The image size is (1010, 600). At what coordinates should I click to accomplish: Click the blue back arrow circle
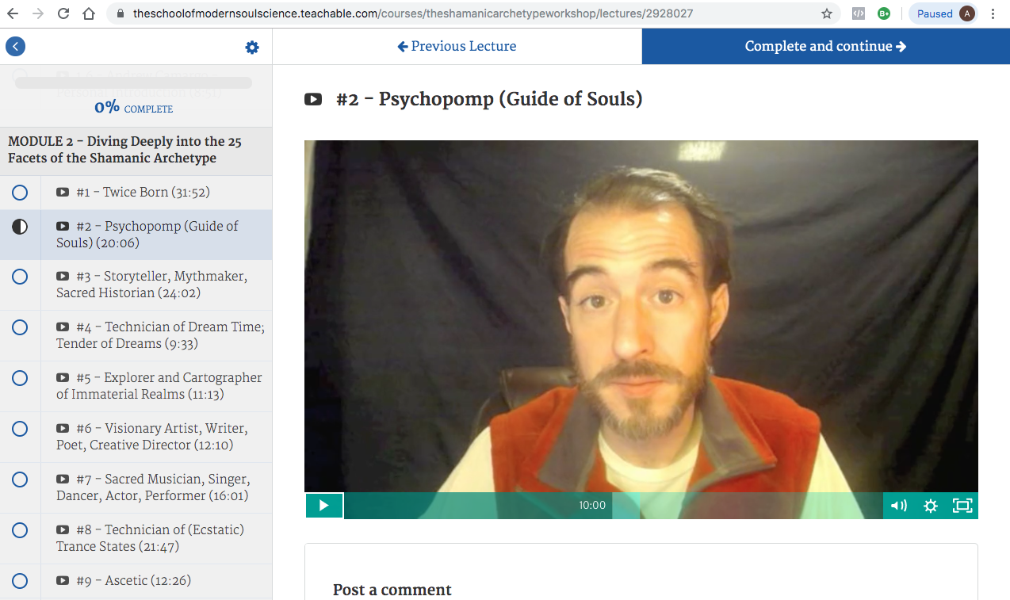point(15,47)
